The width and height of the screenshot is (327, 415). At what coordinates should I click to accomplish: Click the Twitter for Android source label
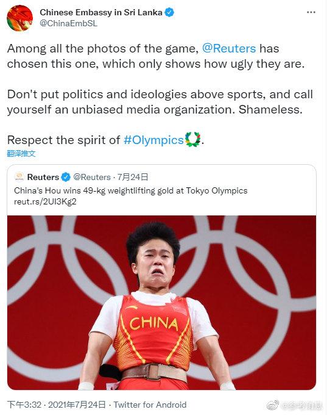click(x=150, y=405)
